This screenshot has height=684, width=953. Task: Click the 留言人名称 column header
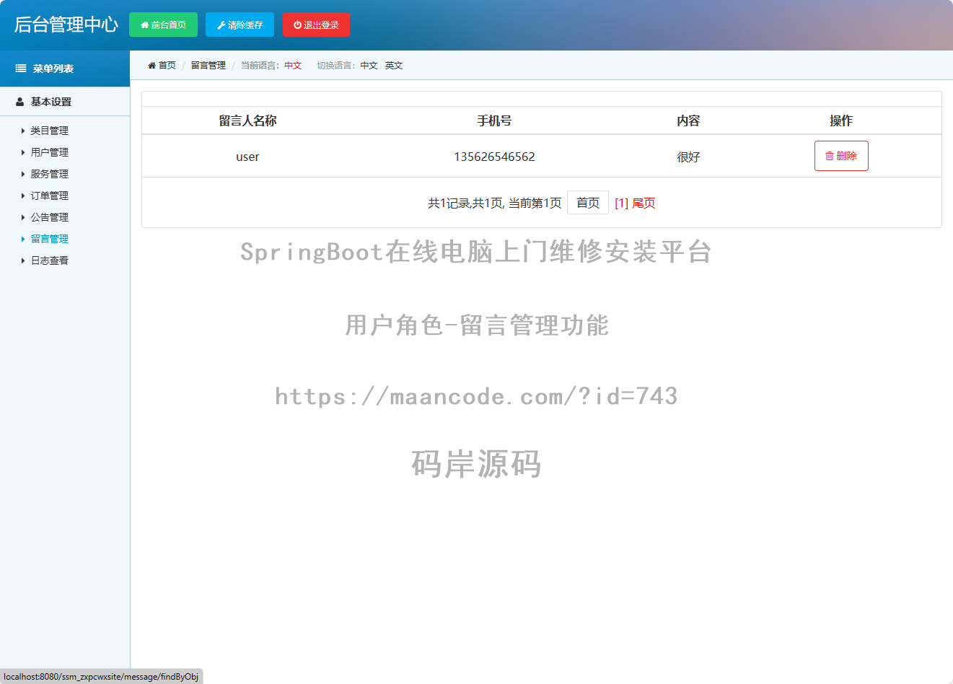point(247,120)
